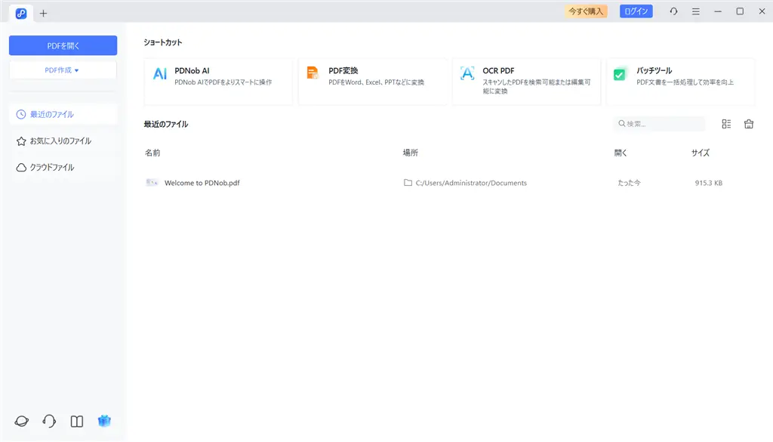
Task: Open the hamburger menu
Action: [x=695, y=11]
